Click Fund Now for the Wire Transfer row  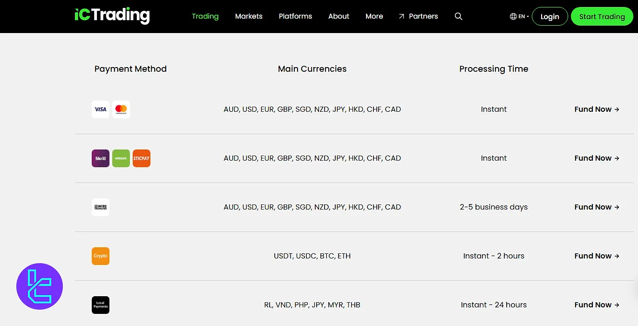tap(597, 207)
